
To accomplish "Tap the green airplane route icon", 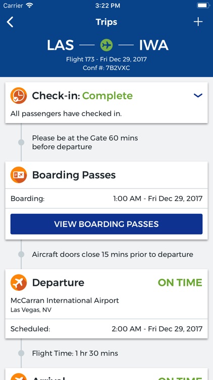I will point(107,45).
